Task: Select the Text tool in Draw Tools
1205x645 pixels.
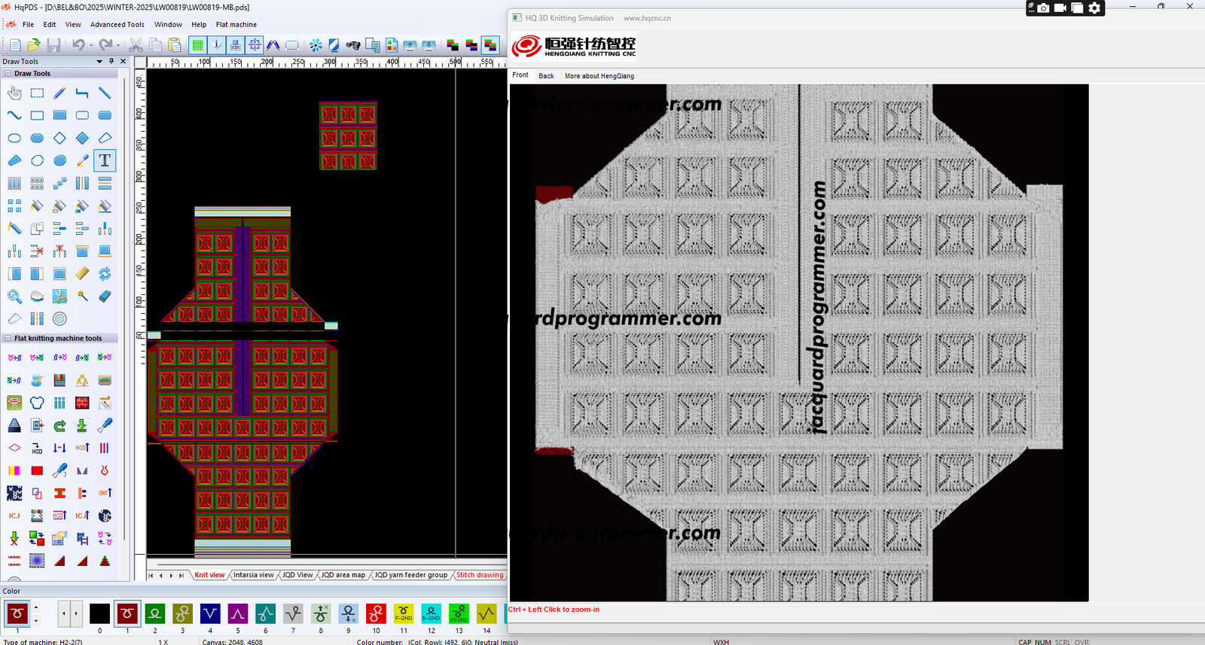Action: pyautogui.click(x=105, y=161)
